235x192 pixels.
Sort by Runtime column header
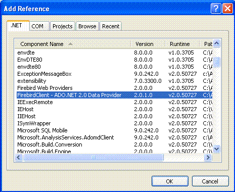(x=182, y=44)
